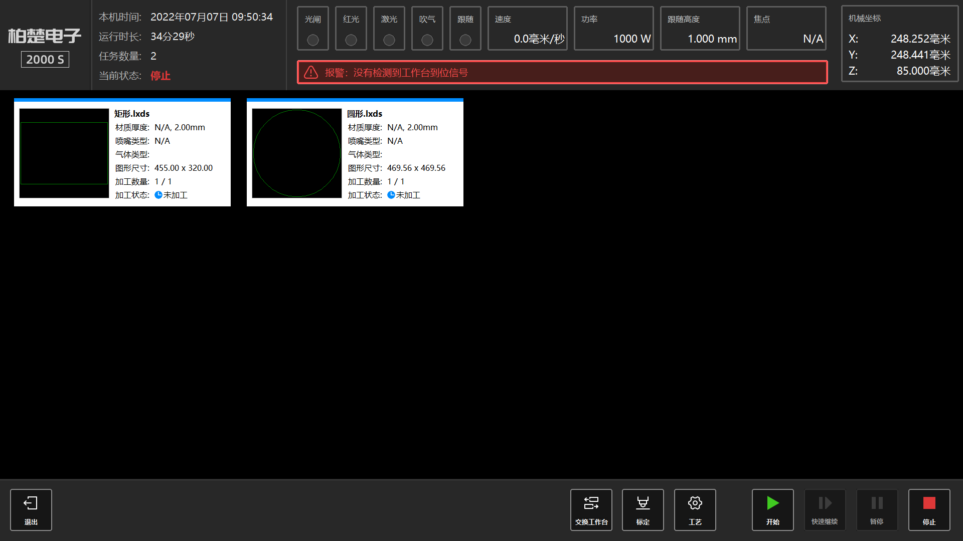Click the X coordinate 248.252毫米
Viewport: 963px width, 541px height.
point(921,39)
